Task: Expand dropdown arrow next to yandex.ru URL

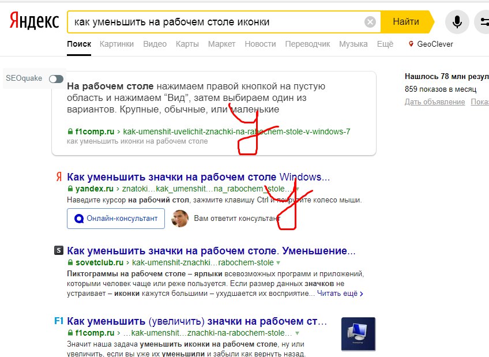Action: point(298,189)
